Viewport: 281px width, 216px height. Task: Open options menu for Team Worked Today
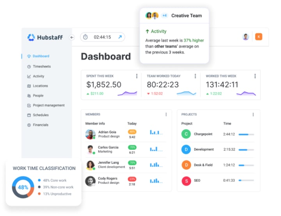(x=196, y=76)
